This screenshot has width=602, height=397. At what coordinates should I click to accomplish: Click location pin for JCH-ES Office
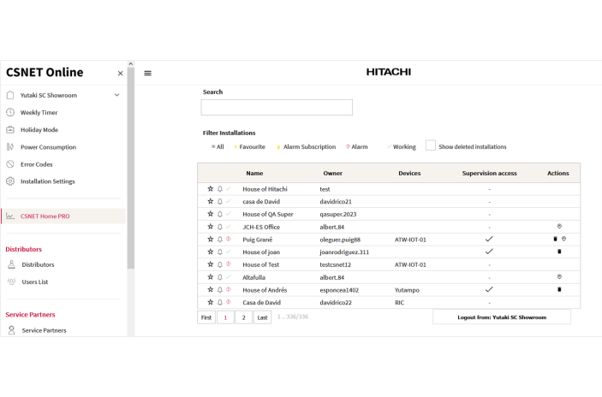tap(558, 227)
